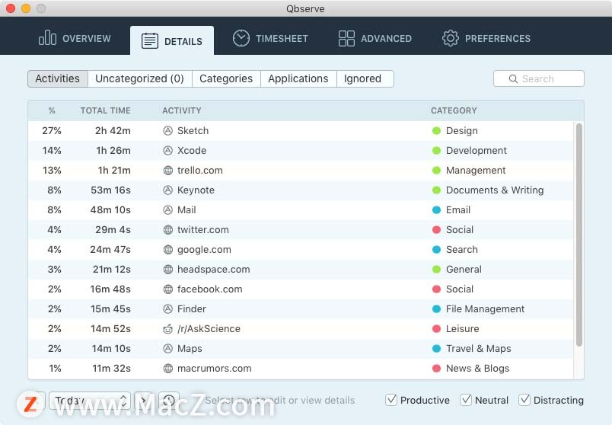Viewport: 612px width, 425px height.
Task: Click the Finder app icon
Action: coord(167,309)
